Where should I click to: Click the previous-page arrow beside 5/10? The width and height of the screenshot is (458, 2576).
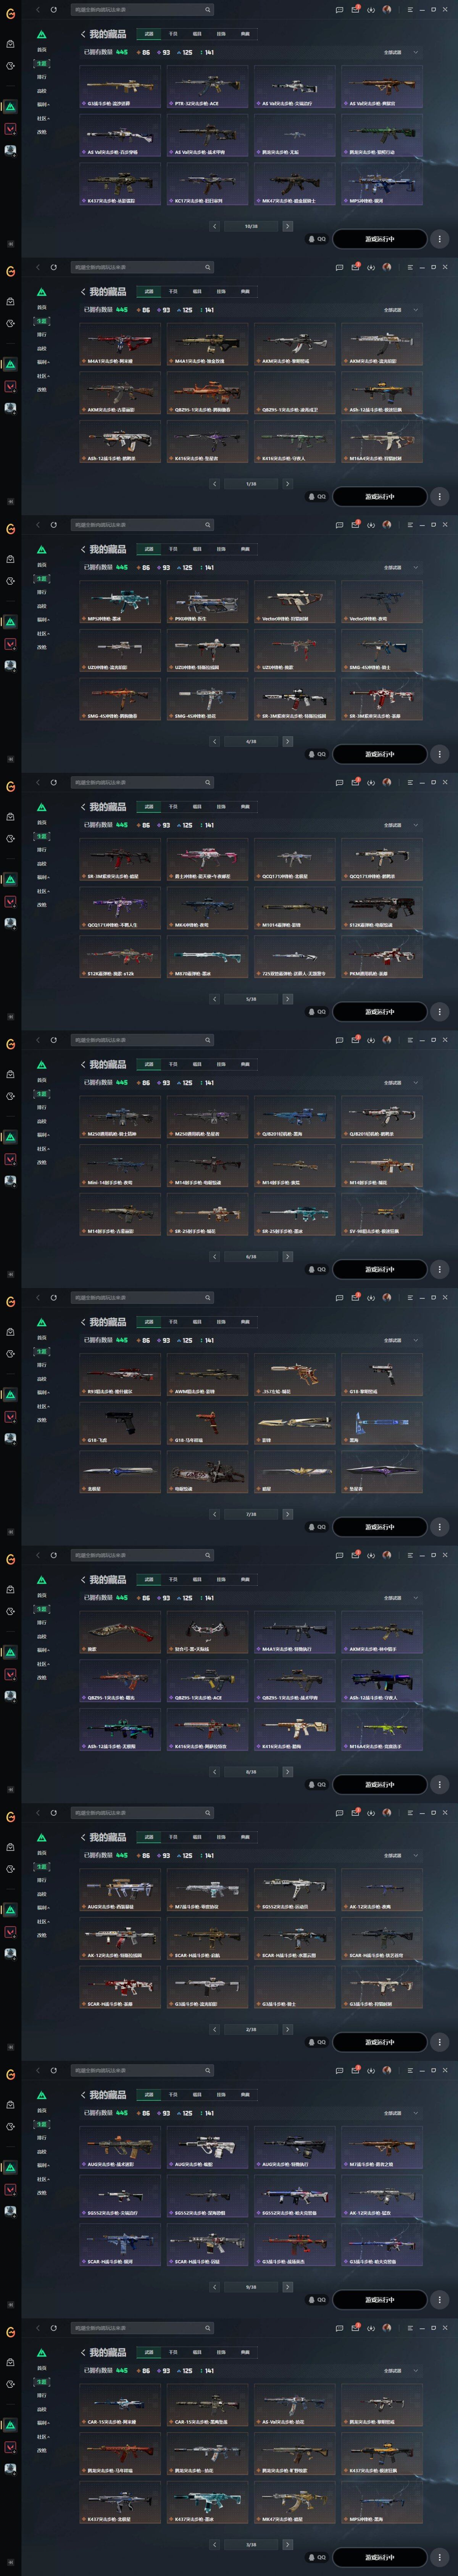point(214,999)
